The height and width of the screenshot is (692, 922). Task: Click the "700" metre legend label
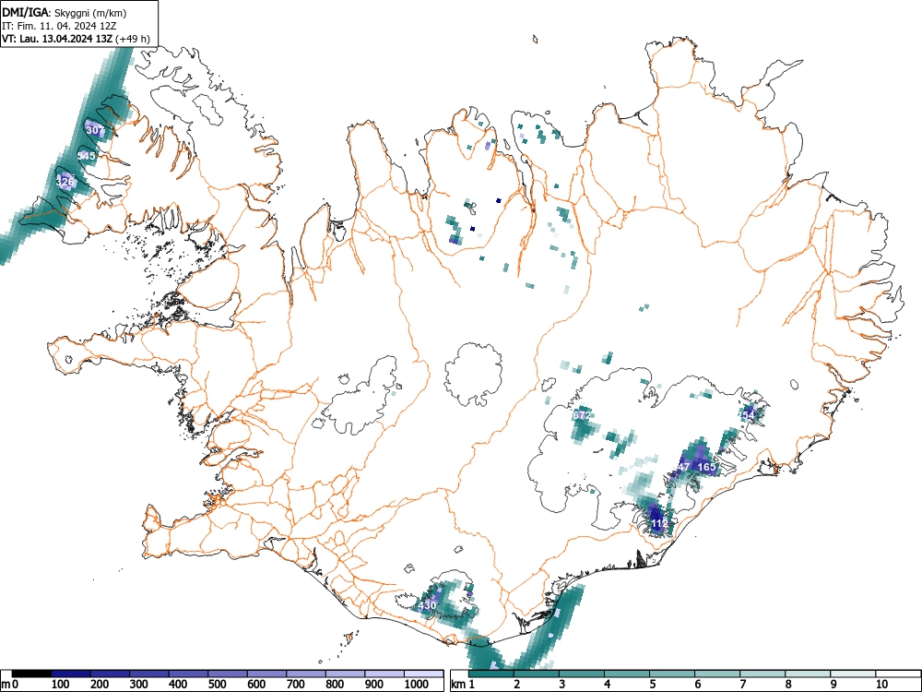click(x=296, y=685)
